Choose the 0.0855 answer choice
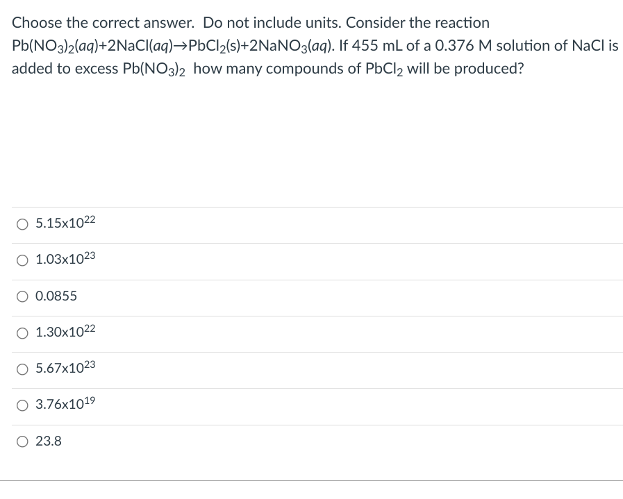This screenshot has height=499, width=623. click(22, 296)
